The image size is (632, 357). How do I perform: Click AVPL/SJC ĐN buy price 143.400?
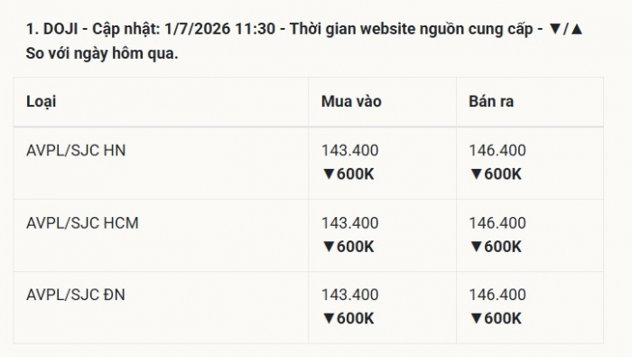(350, 295)
